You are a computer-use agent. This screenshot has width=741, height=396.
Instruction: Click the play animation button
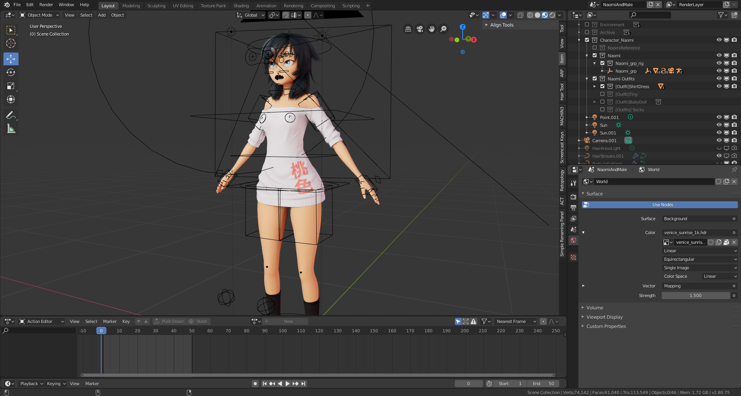pos(288,384)
